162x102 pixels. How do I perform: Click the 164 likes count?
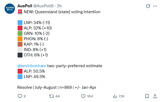click(x=90, y=96)
